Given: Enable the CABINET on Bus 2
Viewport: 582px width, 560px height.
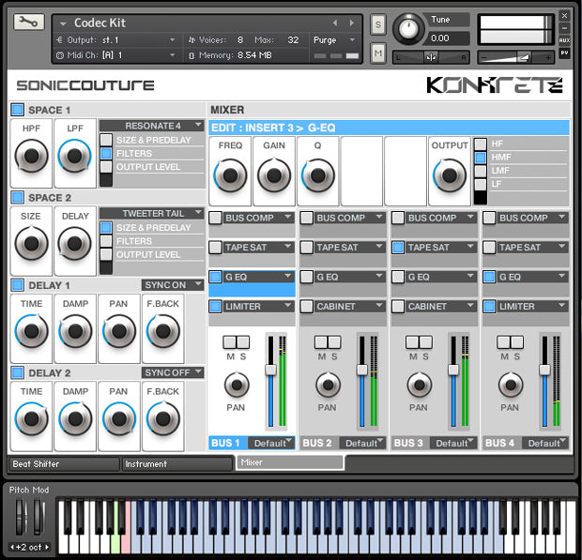Looking at the screenshot, I should point(307,307).
